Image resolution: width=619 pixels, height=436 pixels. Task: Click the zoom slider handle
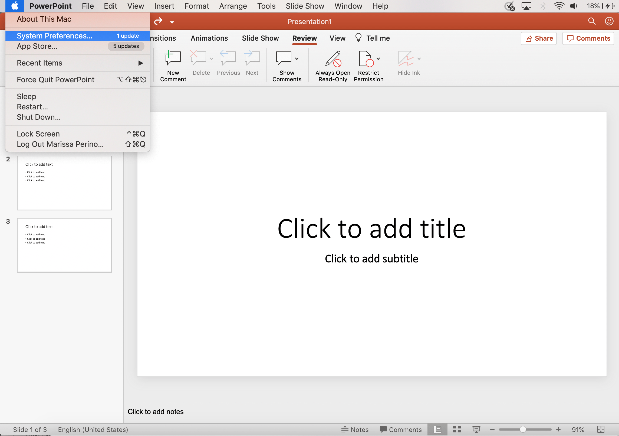[x=523, y=430]
